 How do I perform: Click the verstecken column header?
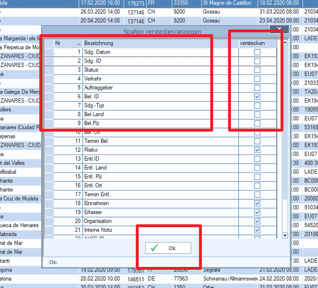point(257,43)
